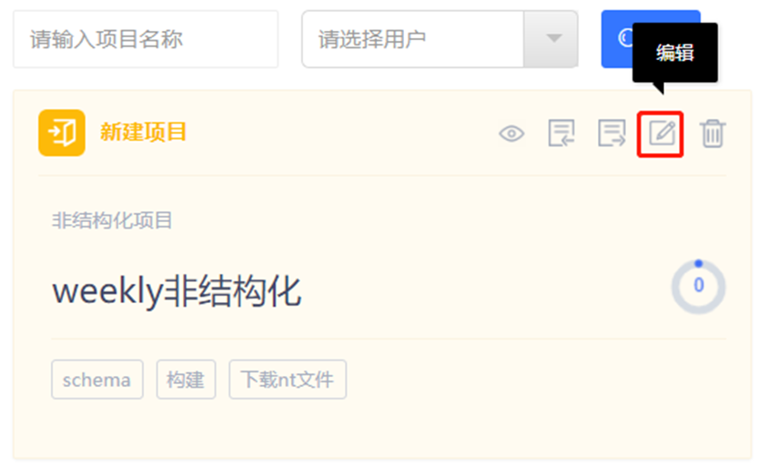
Task: Click the 构建 button
Action: point(186,380)
